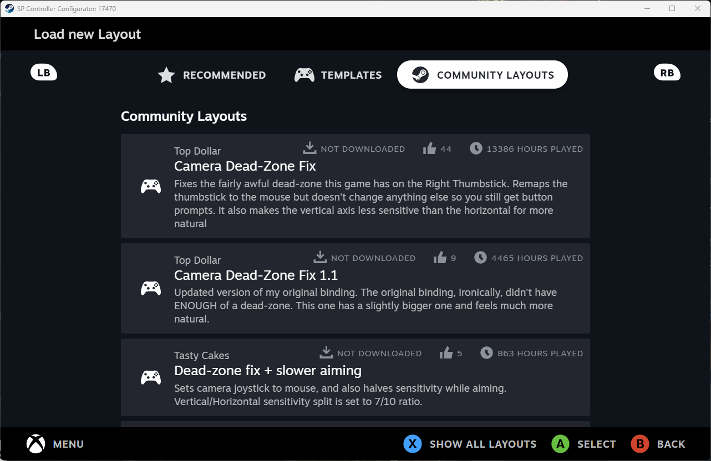Click thumbs-up icon showing 44 votes

pyautogui.click(x=429, y=148)
